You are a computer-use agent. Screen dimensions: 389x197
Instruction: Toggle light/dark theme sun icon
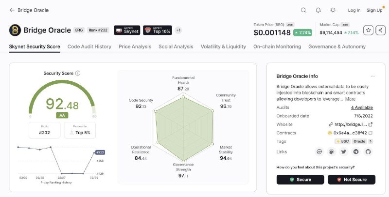(333, 10)
